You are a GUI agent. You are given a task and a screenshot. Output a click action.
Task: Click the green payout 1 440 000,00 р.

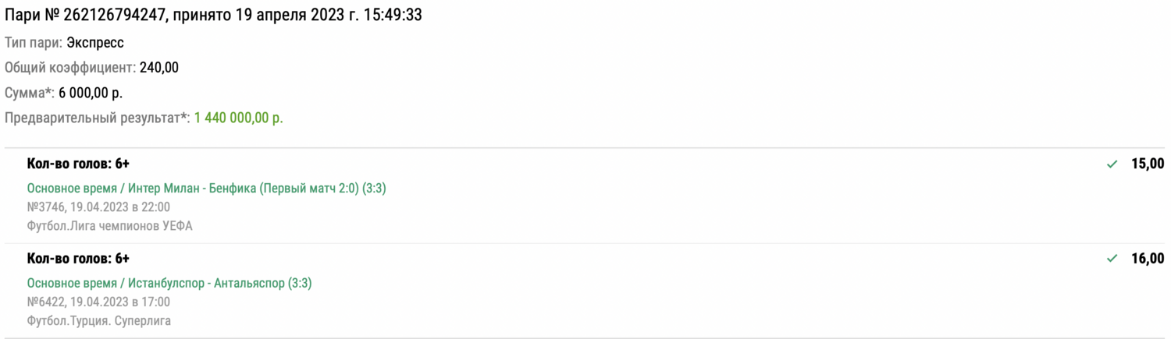pos(238,118)
